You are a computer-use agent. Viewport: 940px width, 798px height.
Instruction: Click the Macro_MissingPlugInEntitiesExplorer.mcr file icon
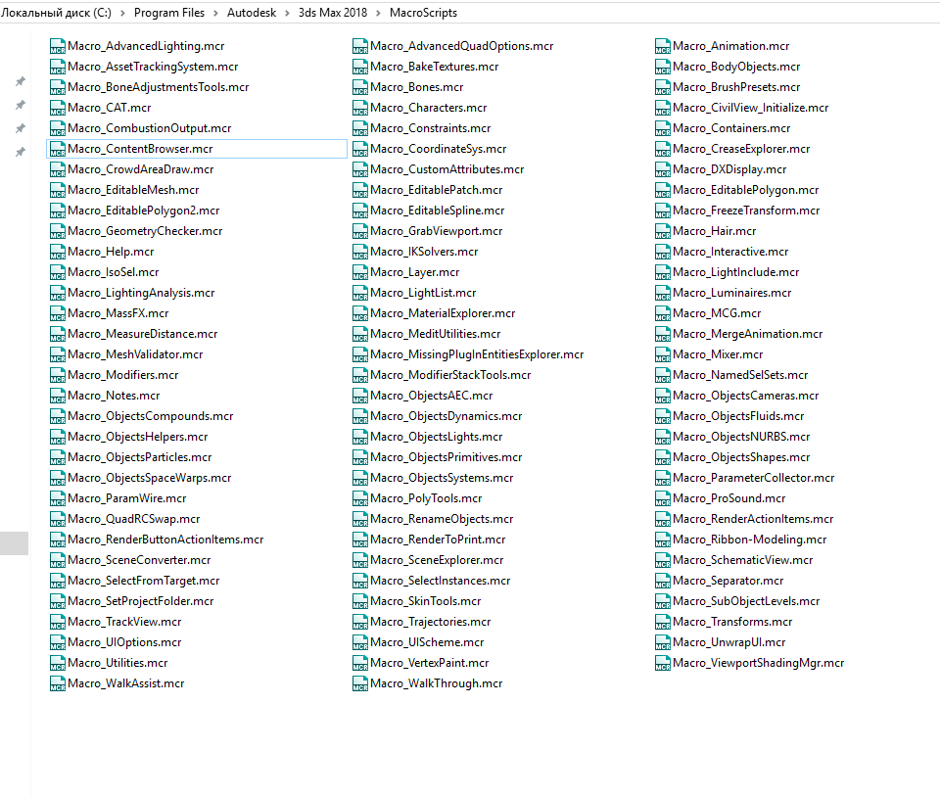(x=360, y=354)
